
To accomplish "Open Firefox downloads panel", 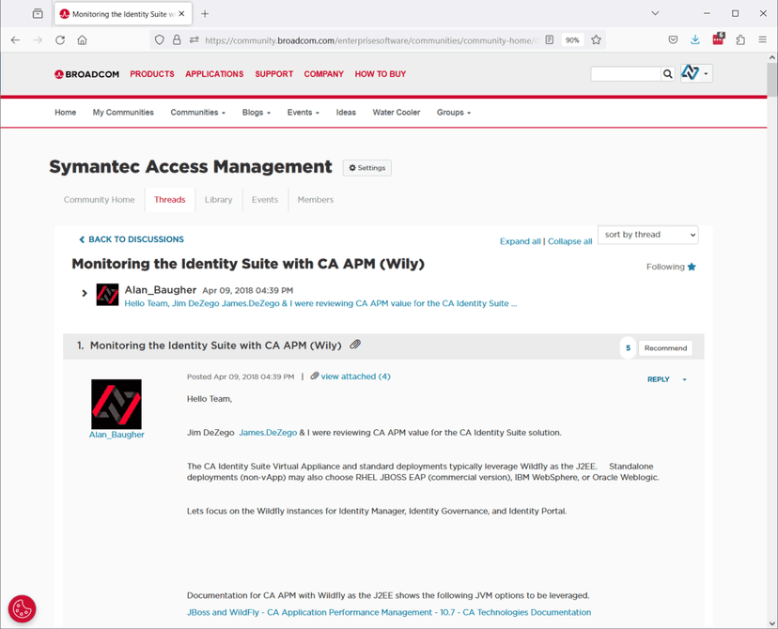I will (695, 40).
